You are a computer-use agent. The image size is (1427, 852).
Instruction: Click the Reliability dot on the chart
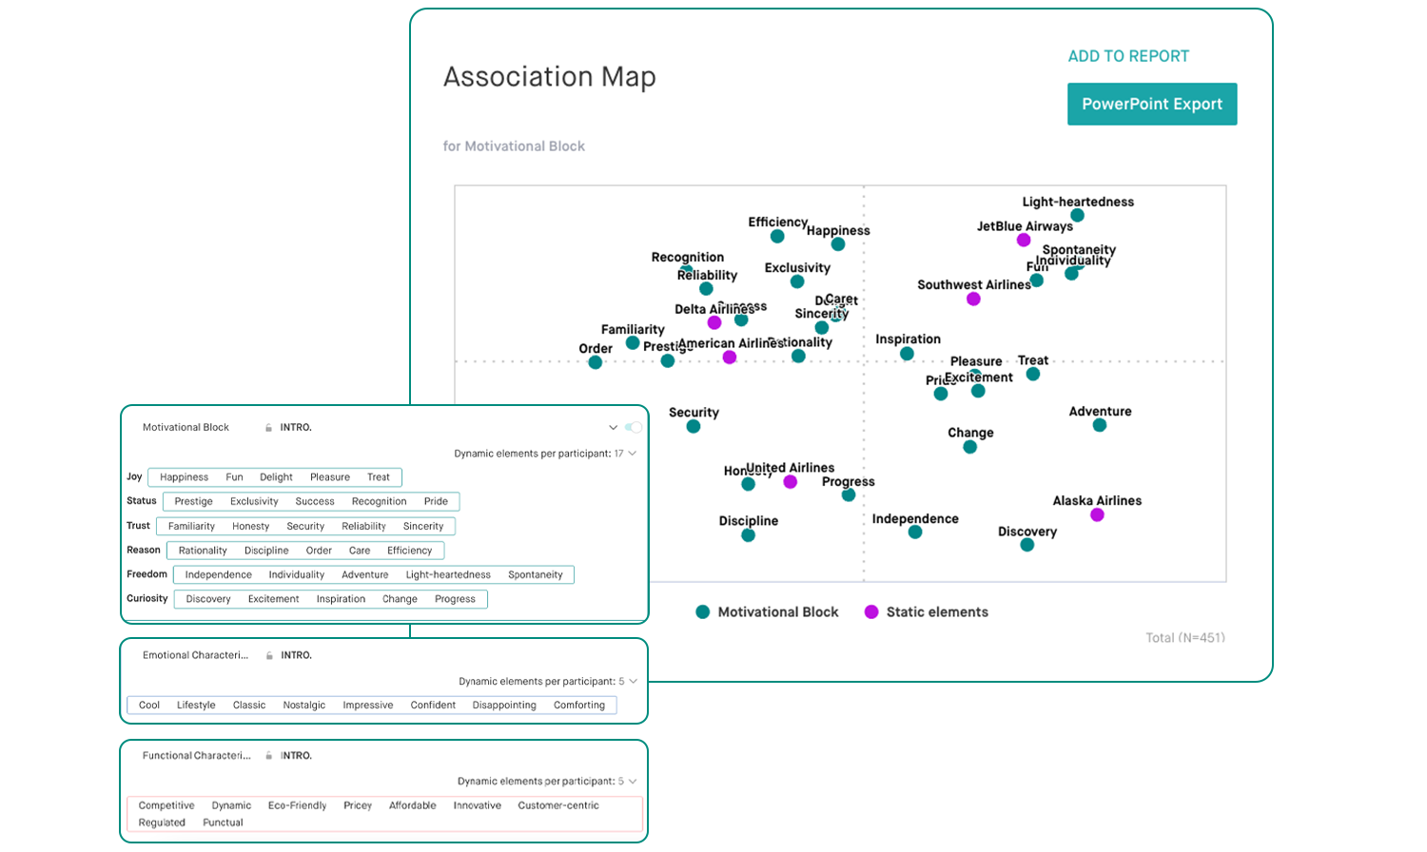click(x=706, y=289)
